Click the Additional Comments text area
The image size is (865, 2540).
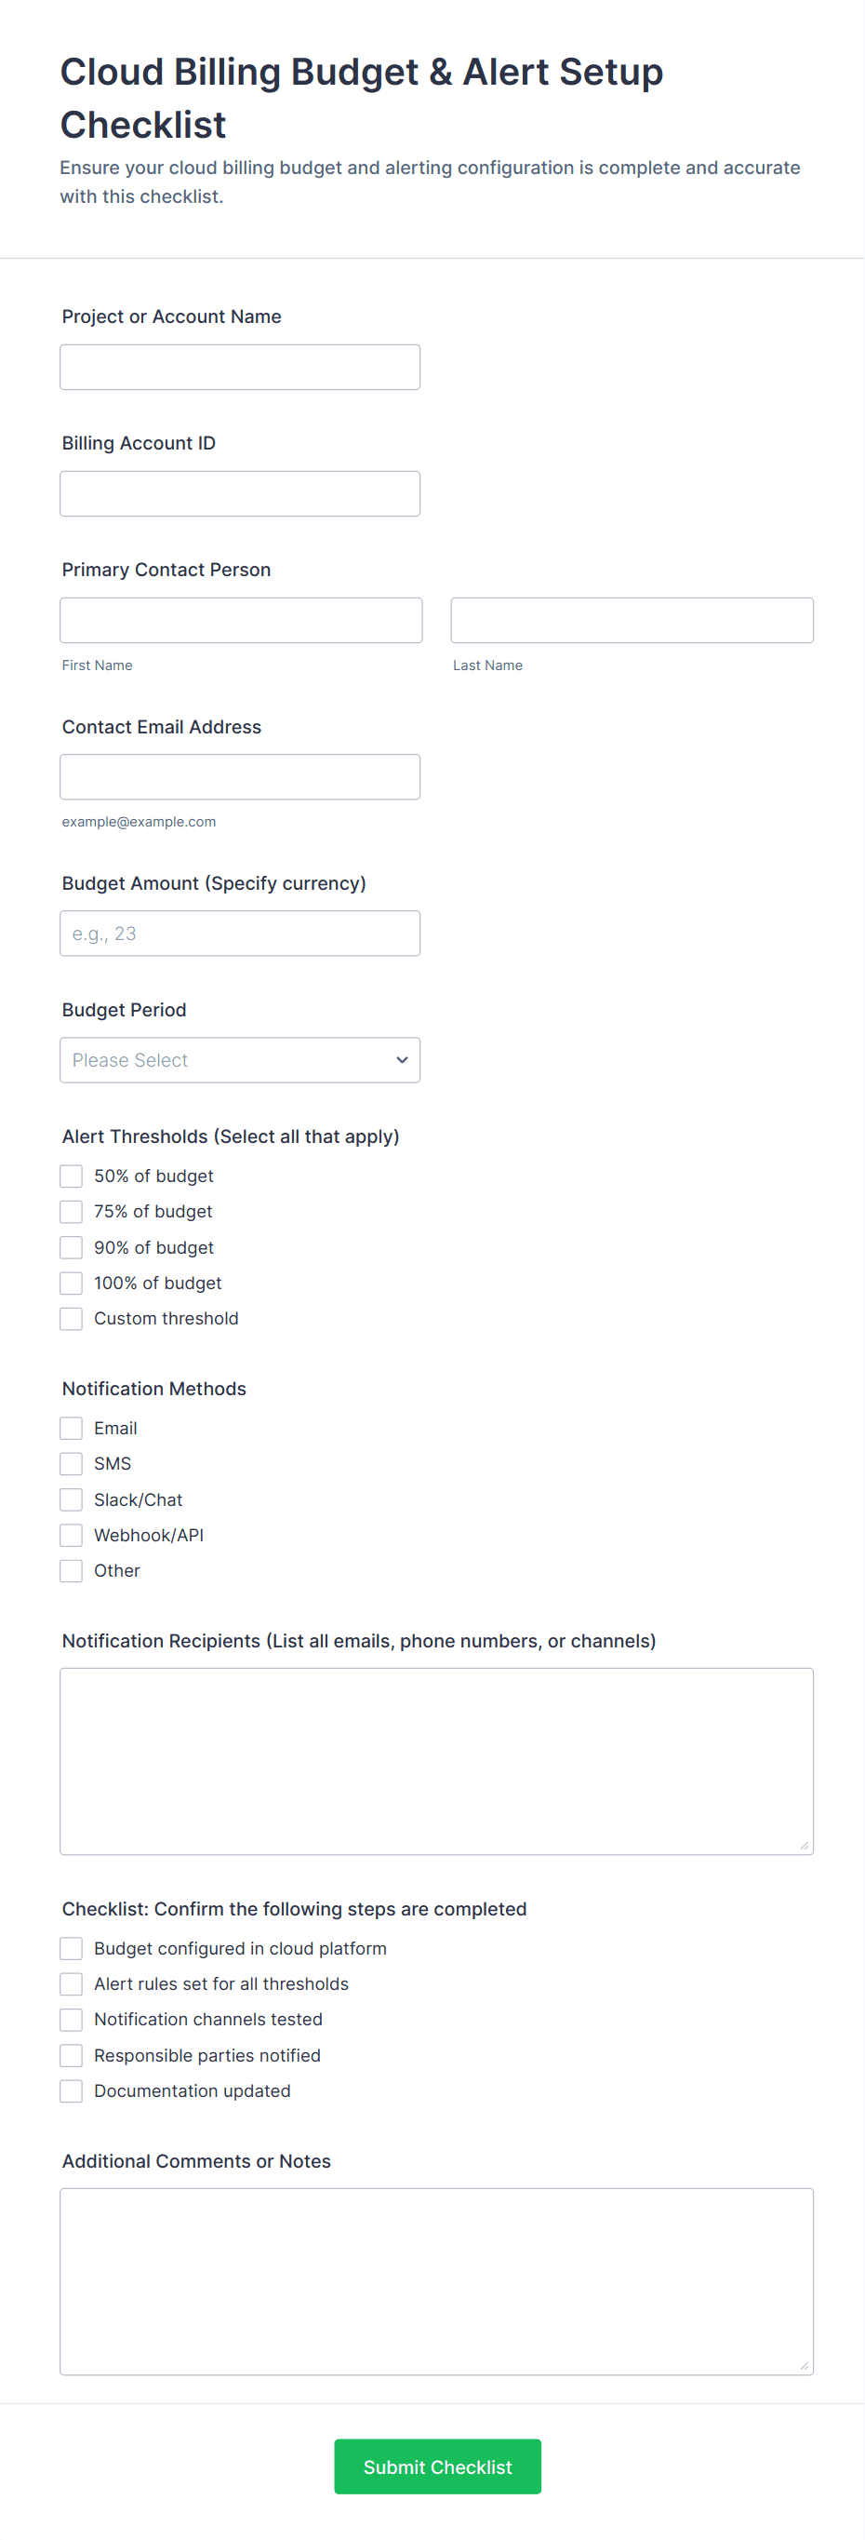tap(436, 2281)
